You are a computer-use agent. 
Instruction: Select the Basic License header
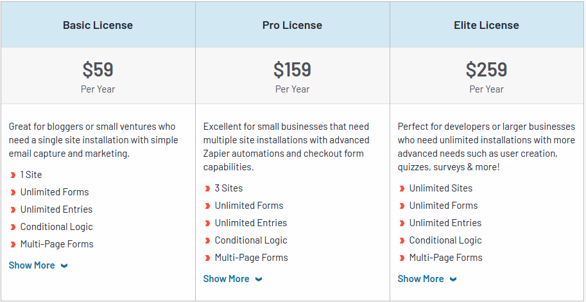point(98,26)
